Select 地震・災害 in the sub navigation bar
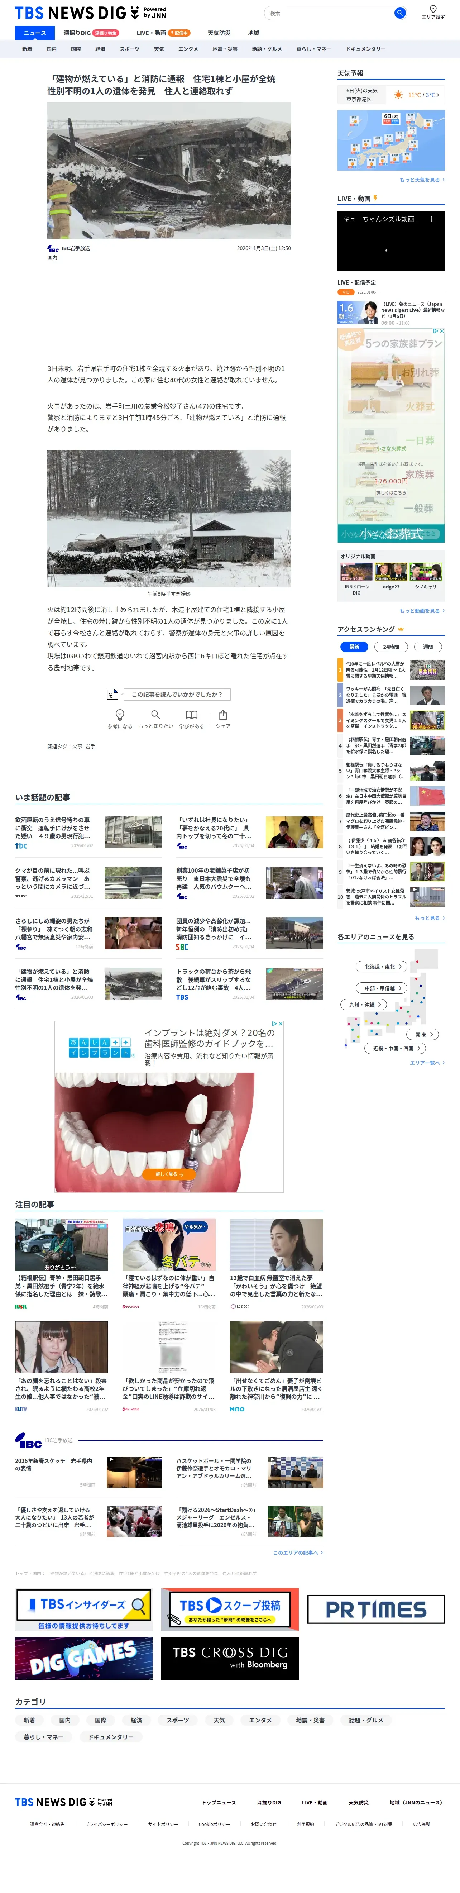Image resolution: width=460 pixels, height=1893 pixels. coord(225,49)
